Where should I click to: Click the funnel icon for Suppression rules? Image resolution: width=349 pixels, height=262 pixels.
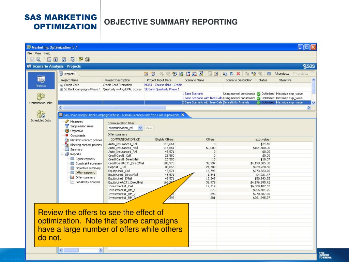(x=67, y=126)
